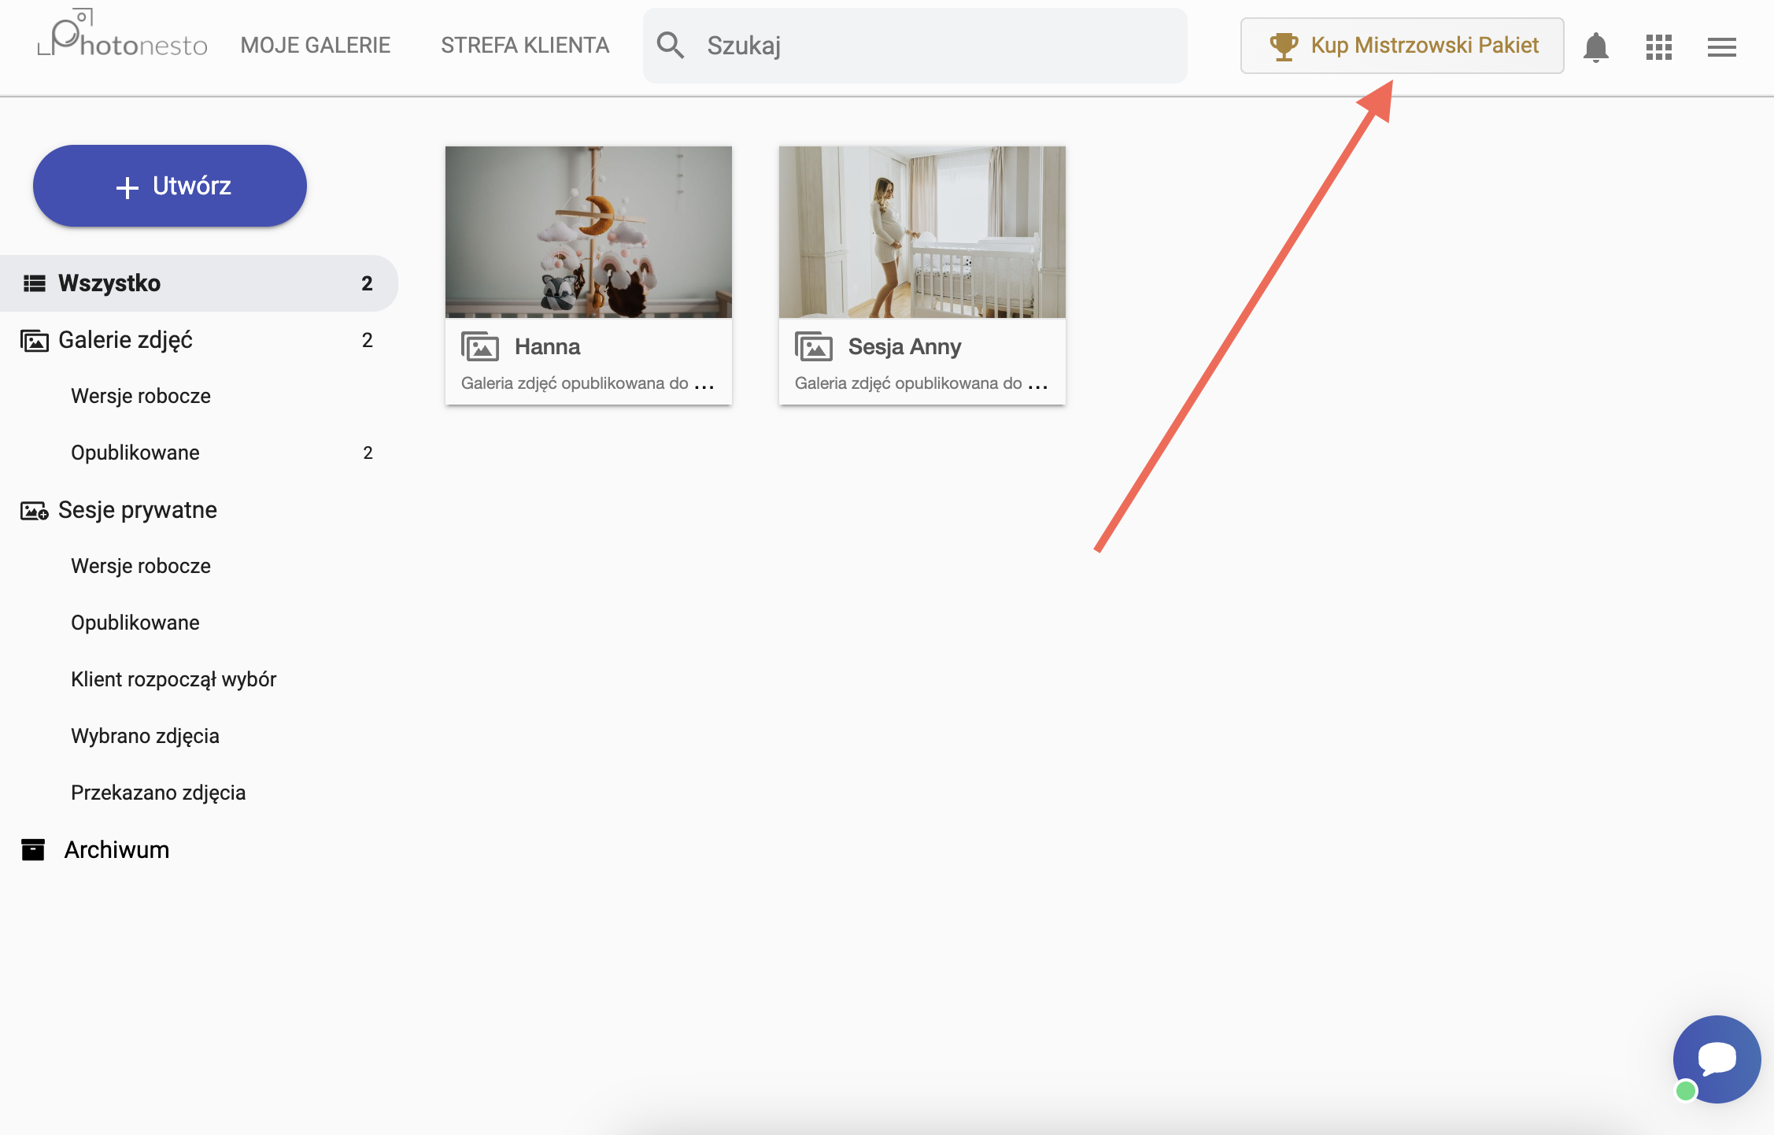This screenshot has width=1774, height=1135.
Task: Click the count 2 beside Galerie zdjęć
Action: pos(367,340)
